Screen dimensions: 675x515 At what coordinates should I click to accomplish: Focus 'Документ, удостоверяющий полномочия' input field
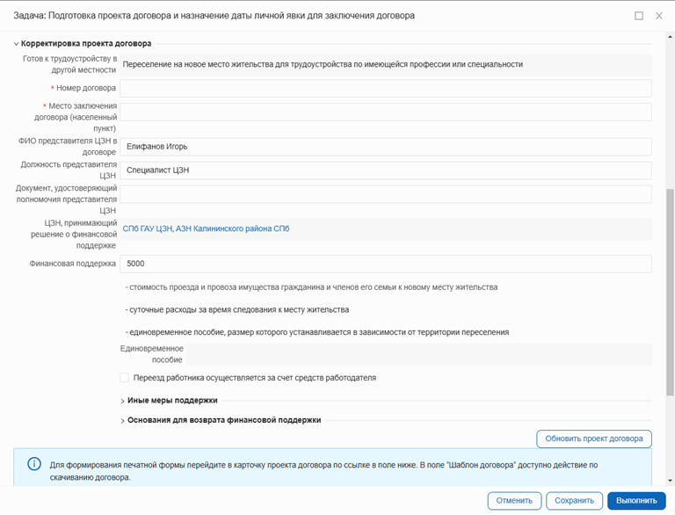tap(385, 193)
